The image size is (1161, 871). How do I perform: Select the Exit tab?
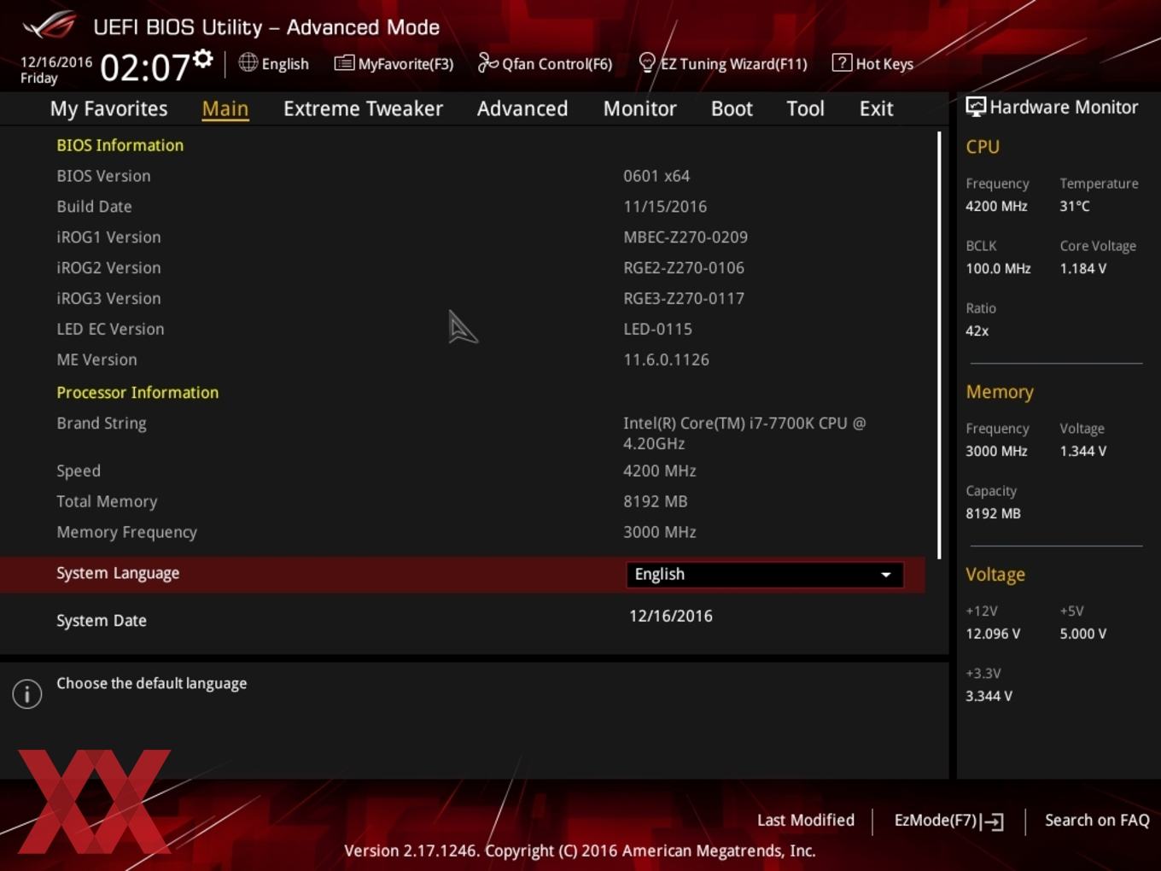876,108
